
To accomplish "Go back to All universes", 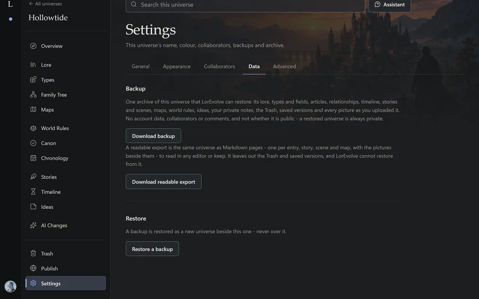I will point(45,4).
